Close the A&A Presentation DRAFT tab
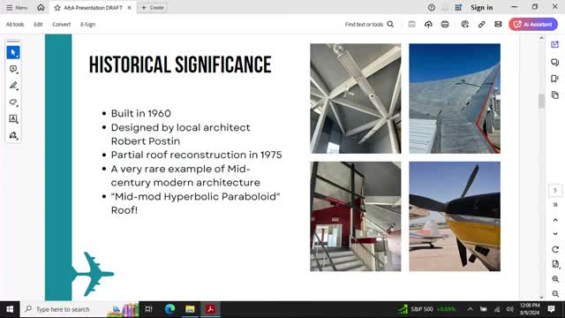 click(130, 8)
